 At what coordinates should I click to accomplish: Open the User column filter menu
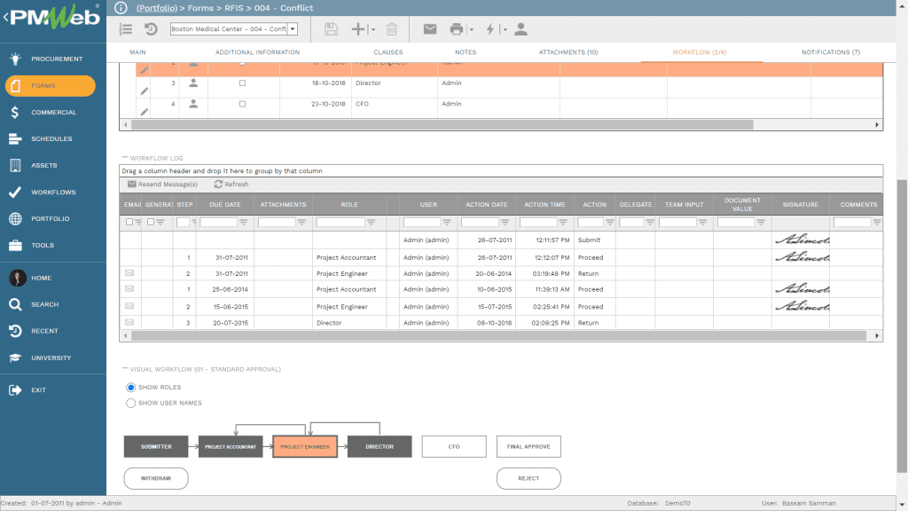(447, 222)
